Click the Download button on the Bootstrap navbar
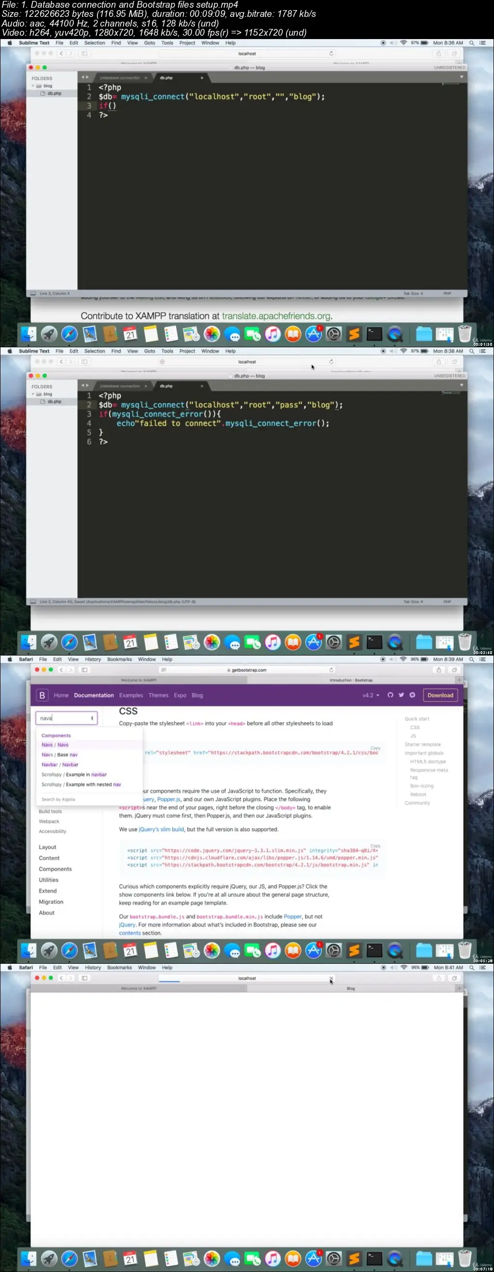The width and height of the screenshot is (494, 1272). [x=440, y=695]
